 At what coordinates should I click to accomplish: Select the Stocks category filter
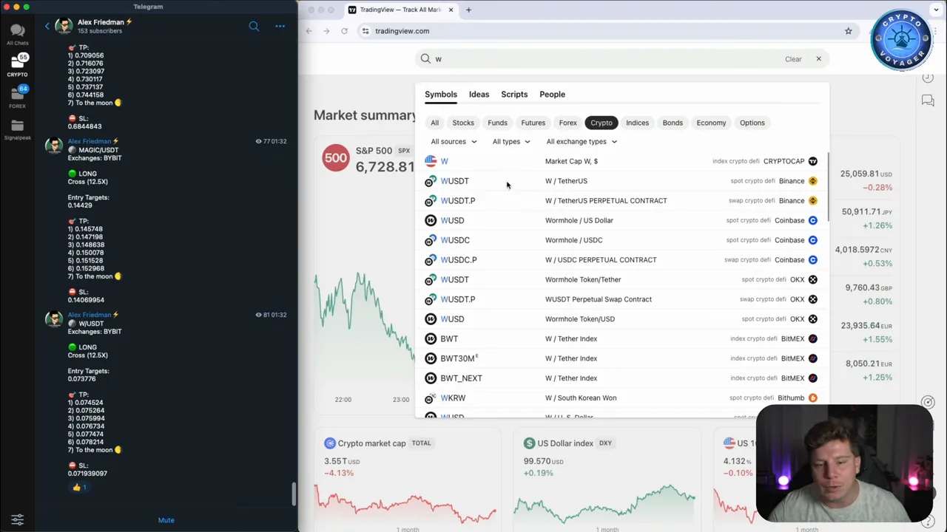(x=463, y=123)
